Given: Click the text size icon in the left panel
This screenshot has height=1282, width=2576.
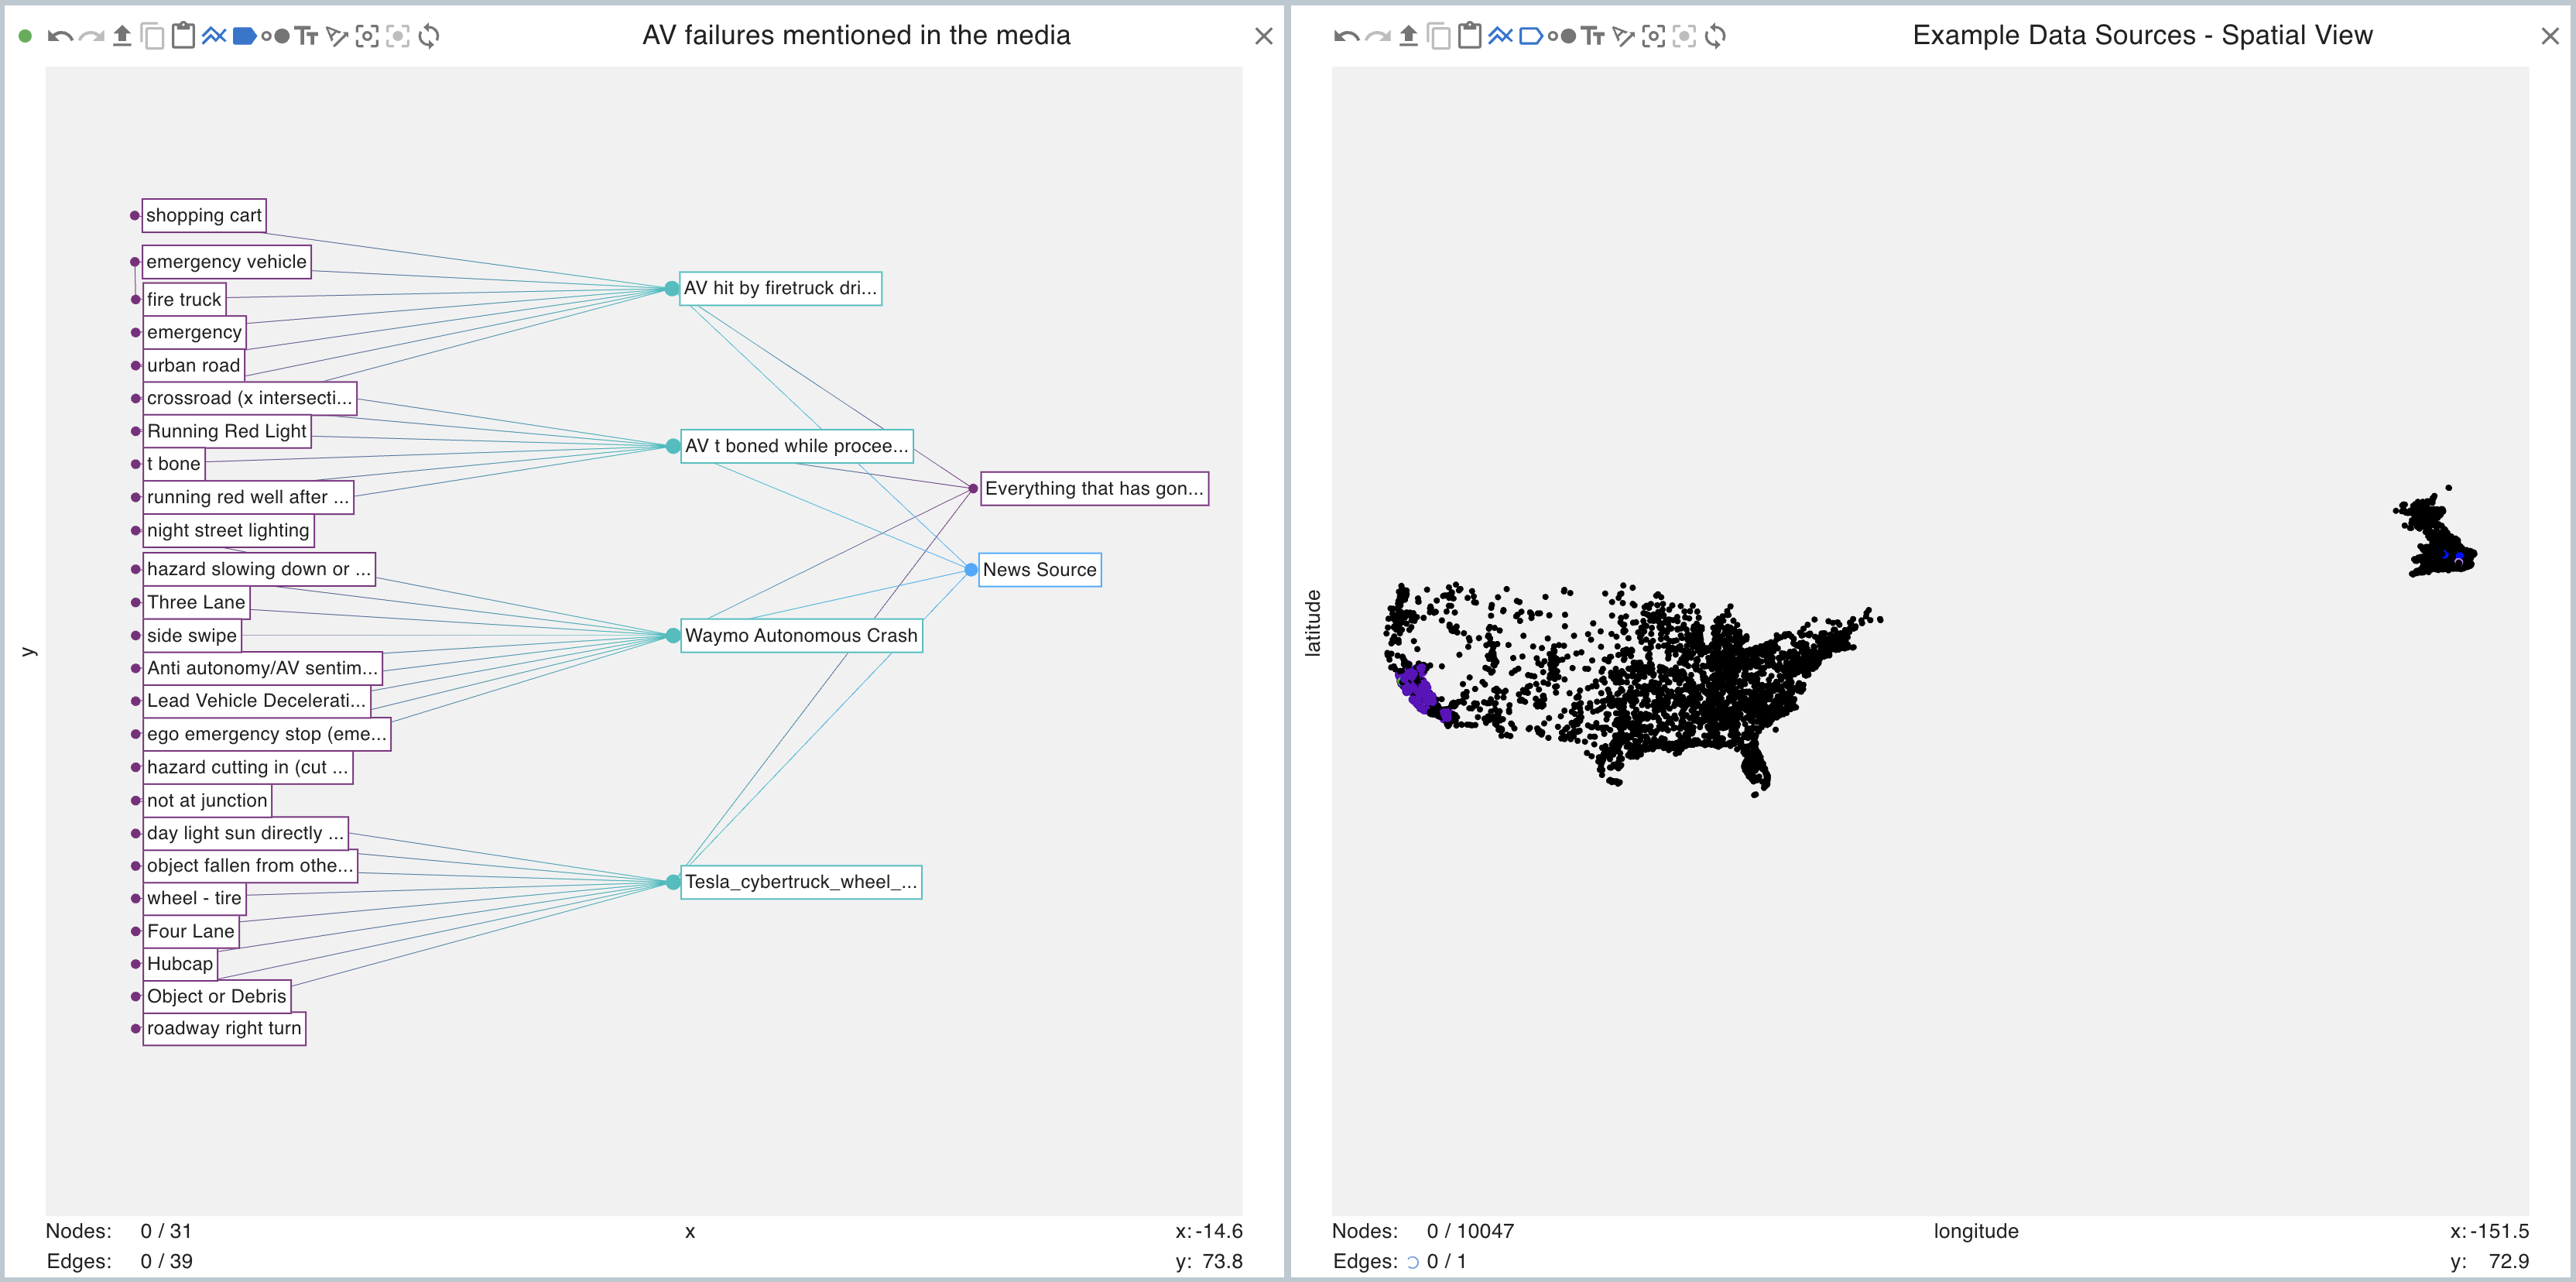Looking at the screenshot, I should click(x=306, y=37).
